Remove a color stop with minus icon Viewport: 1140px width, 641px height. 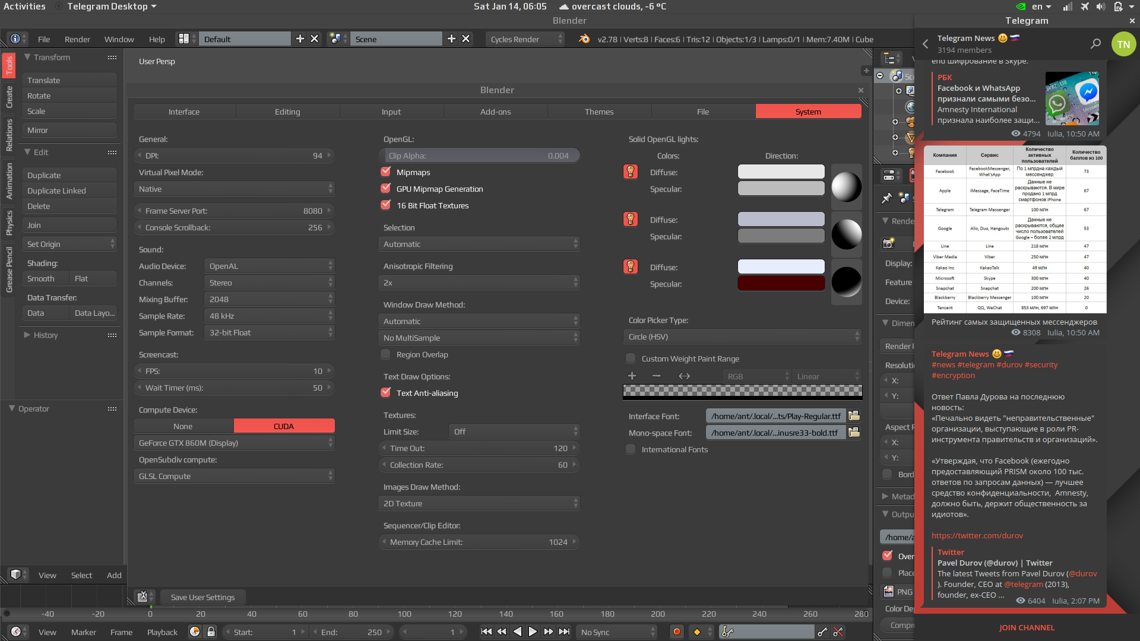[x=656, y=376]
